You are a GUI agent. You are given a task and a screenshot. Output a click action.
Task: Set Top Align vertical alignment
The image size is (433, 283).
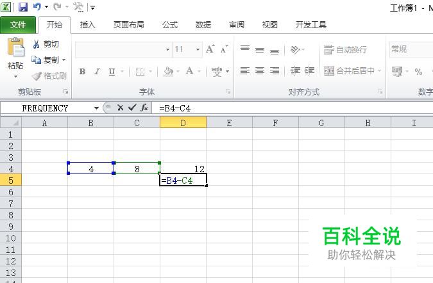(244, 49)
